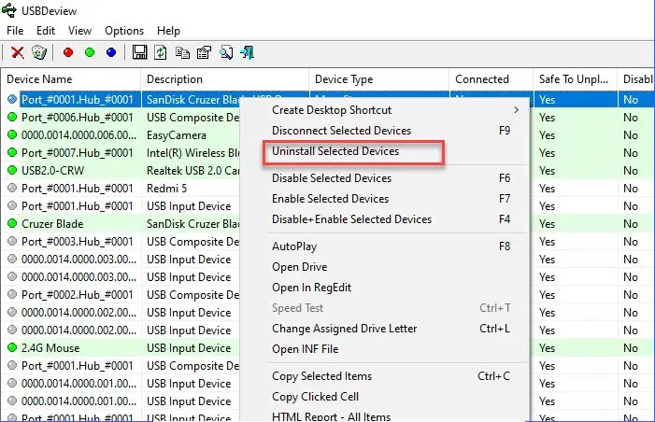Click green status icon of Cruzer Blade row

[x=12, y=223]
